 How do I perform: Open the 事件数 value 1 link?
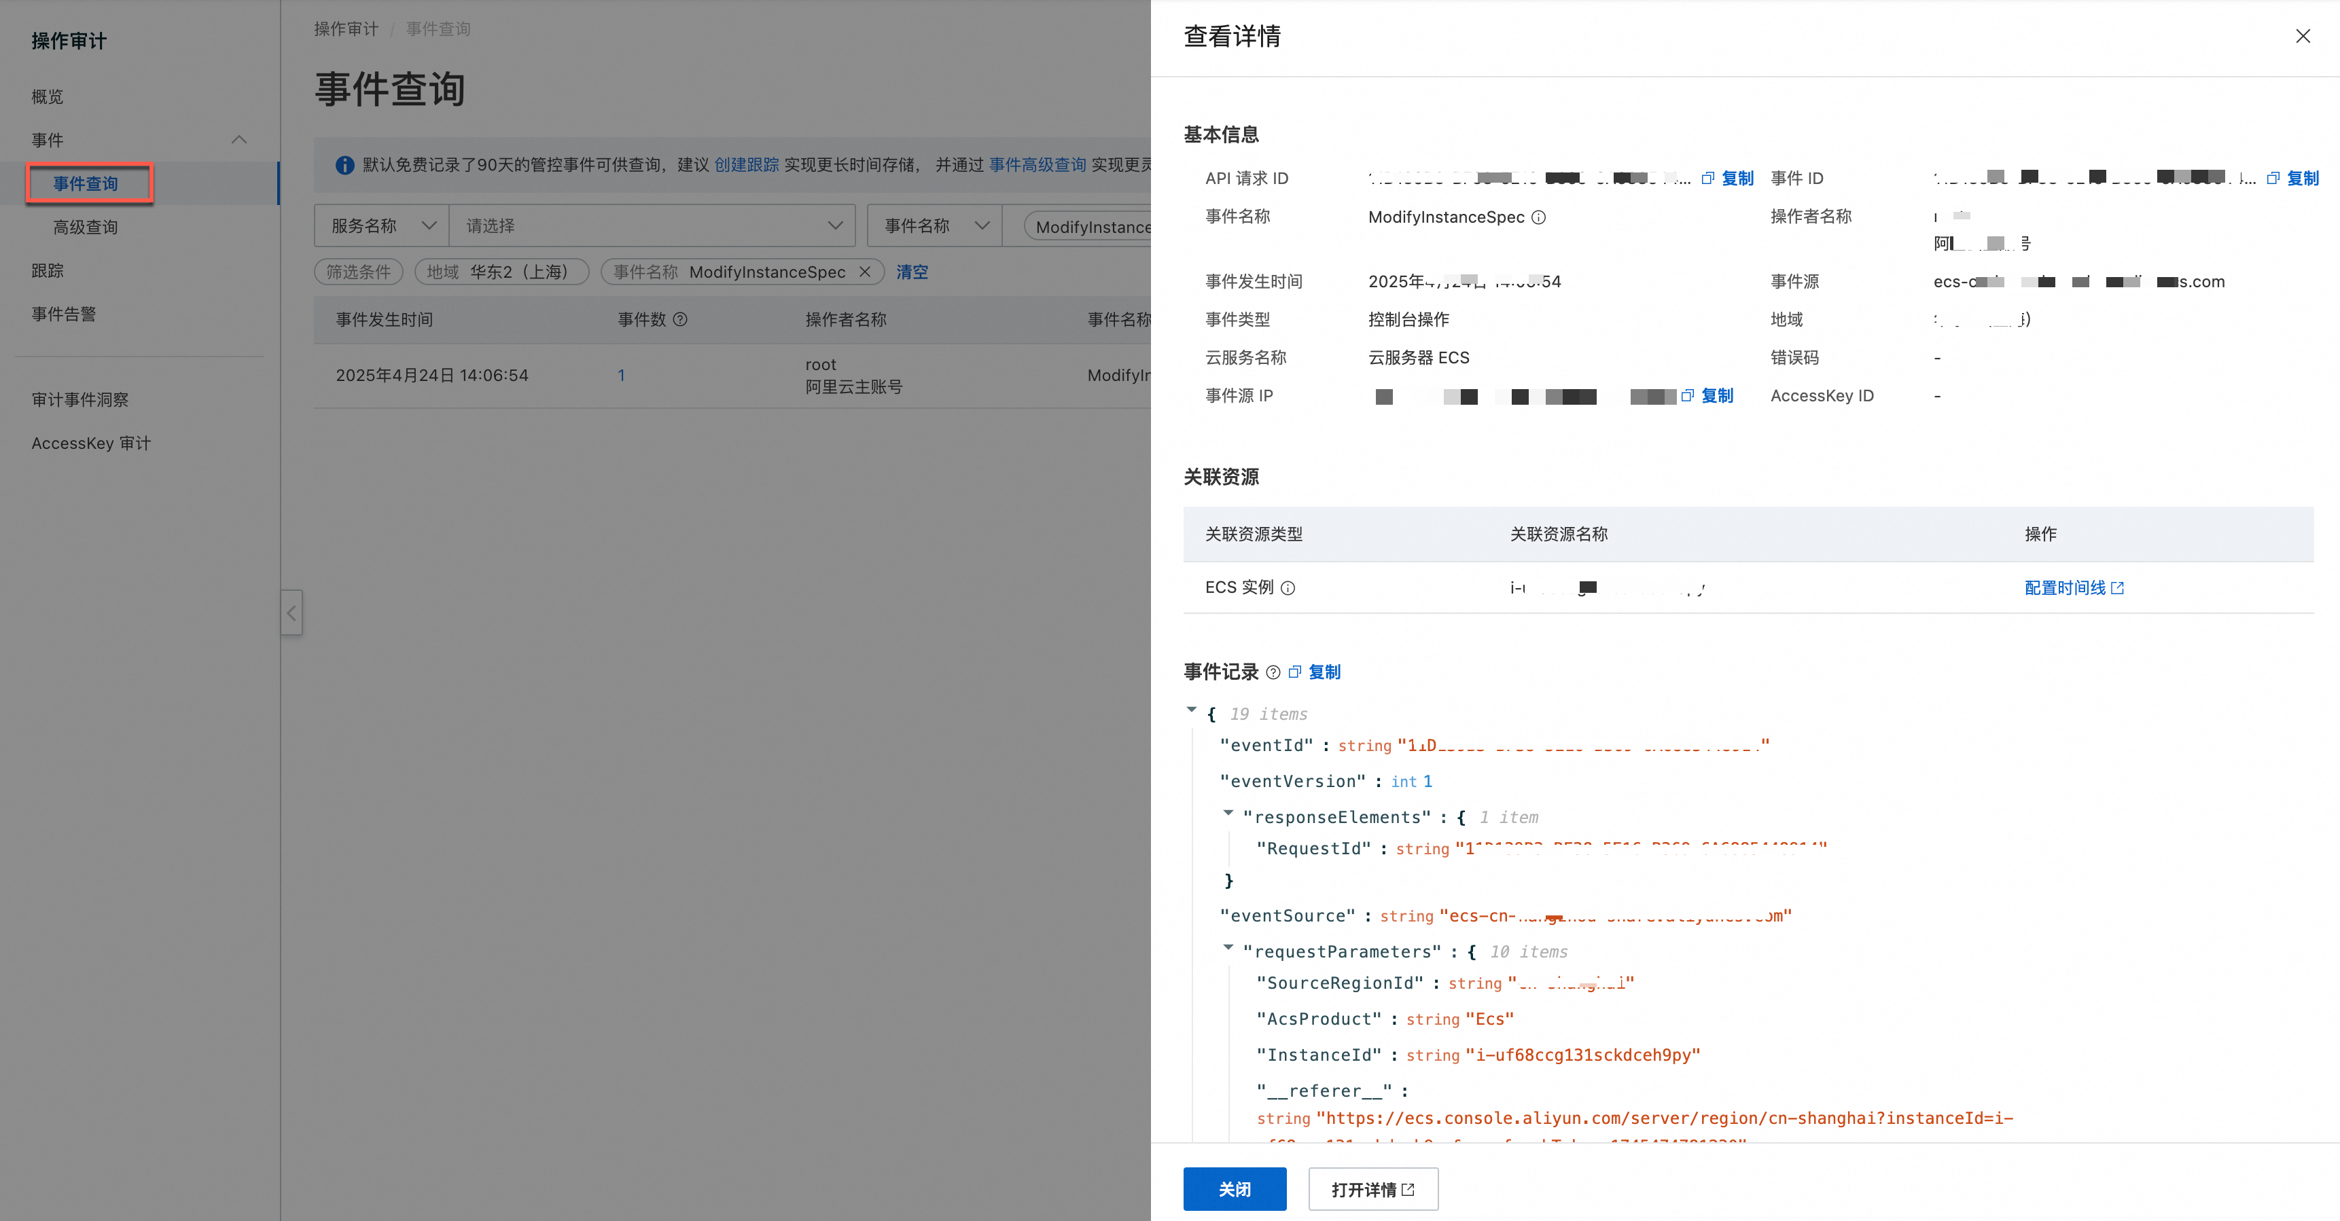[621, 376]
